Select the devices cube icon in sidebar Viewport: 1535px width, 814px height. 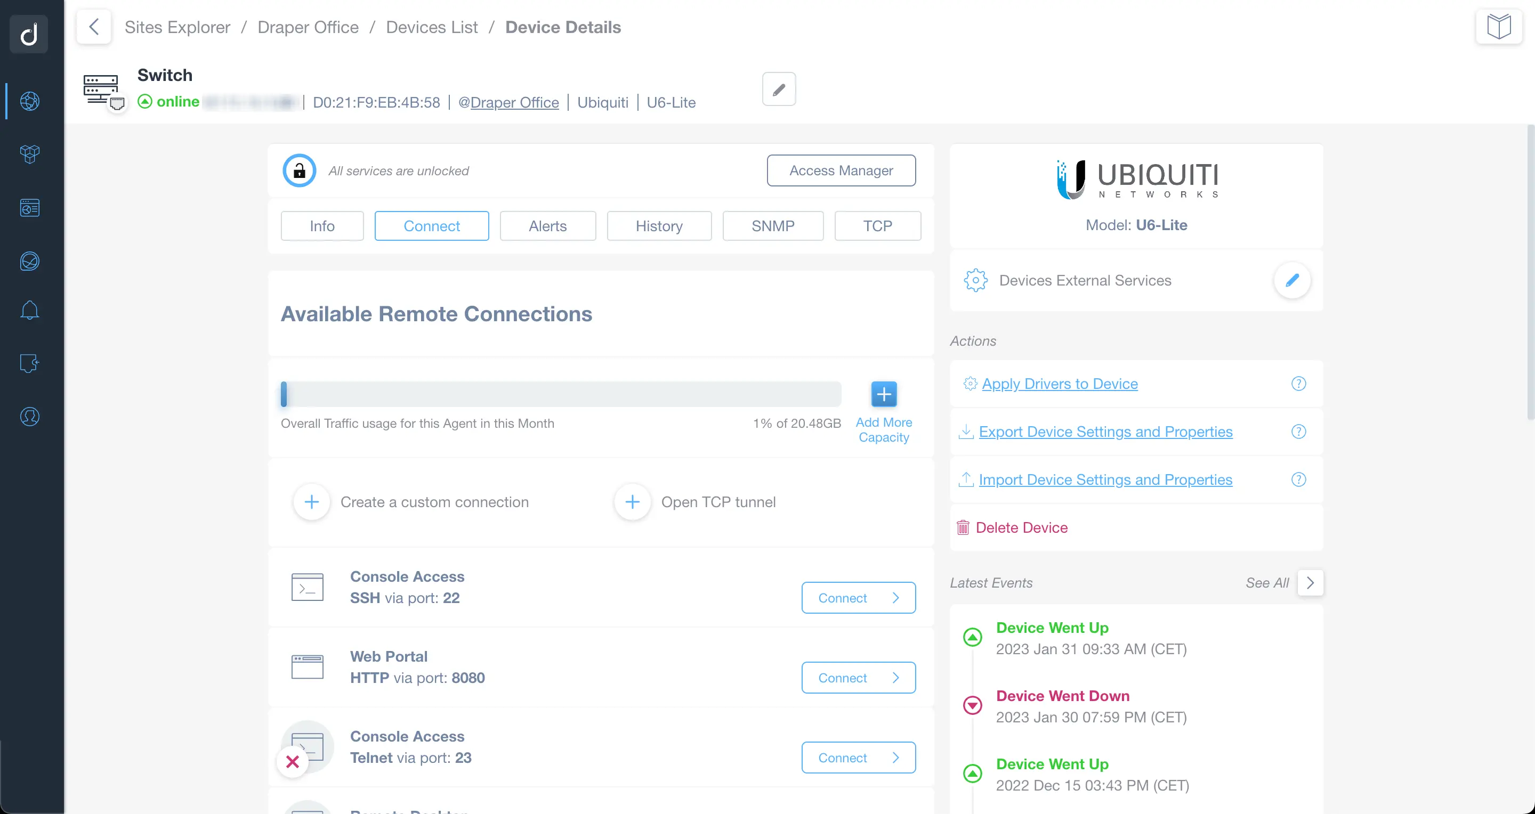coord(29,153)
